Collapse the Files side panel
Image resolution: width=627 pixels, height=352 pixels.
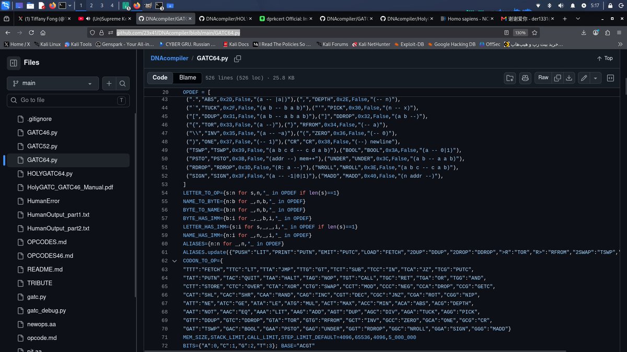[14, 63]
